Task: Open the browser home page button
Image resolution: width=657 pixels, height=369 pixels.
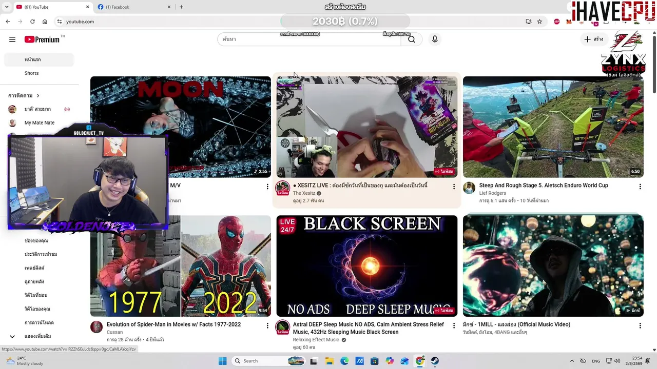Action: coord(45,22)
